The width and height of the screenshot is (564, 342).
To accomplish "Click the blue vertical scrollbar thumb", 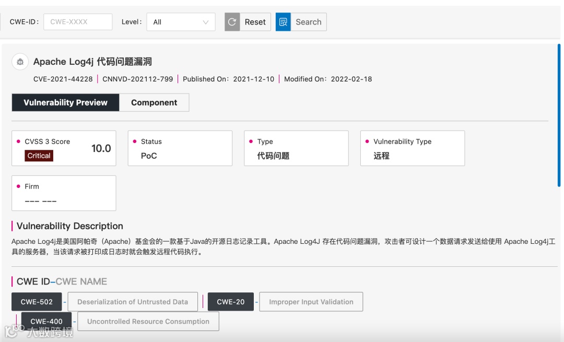I will point(559,115).
